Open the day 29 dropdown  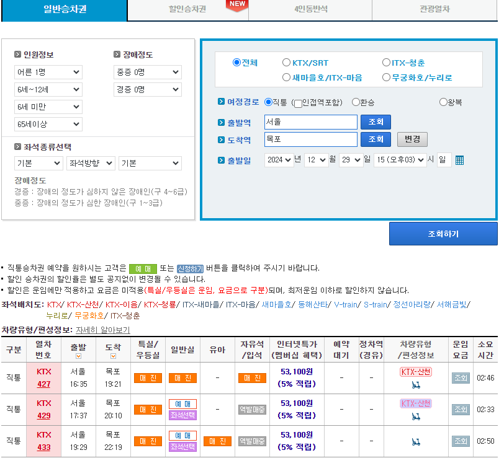351,160
